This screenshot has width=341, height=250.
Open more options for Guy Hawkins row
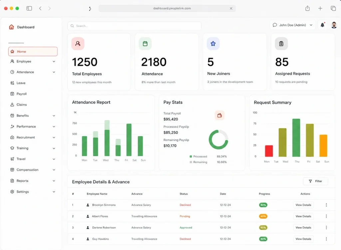[x=326, y=239]
